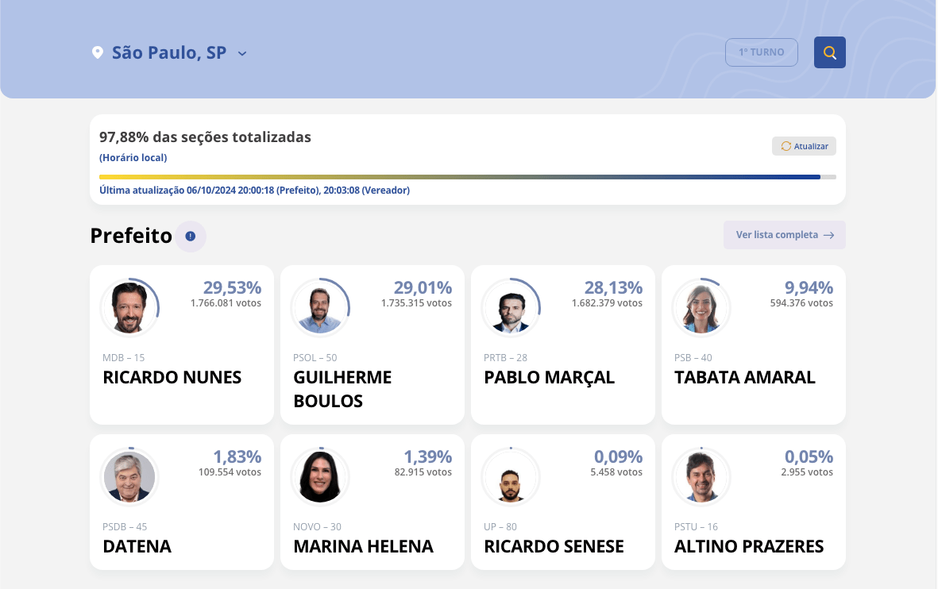
Task: Click the refresh icon in Atualizar
Action: point(786,146)
